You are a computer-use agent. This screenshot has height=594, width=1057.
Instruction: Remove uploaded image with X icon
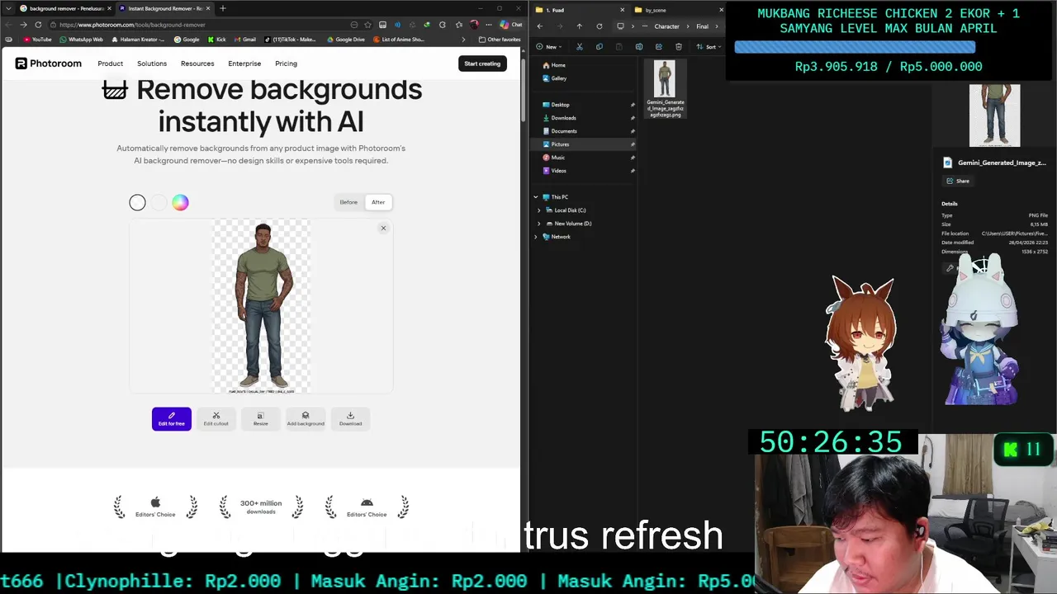click(x=383, y=228)
